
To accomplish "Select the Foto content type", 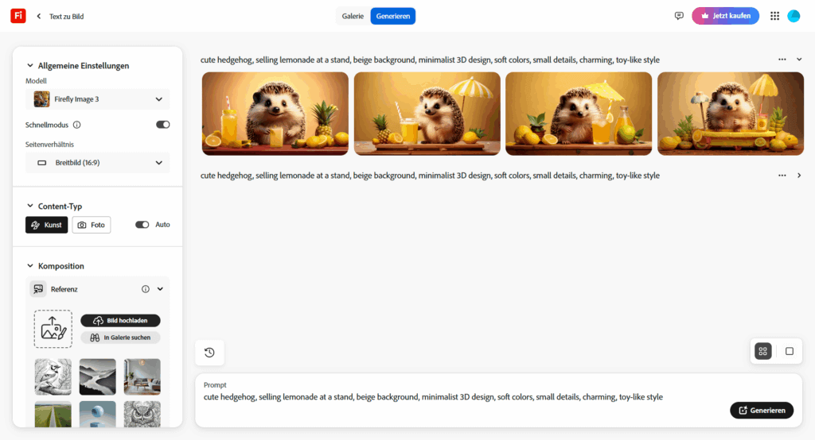I will [92, 225].
